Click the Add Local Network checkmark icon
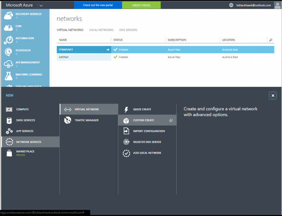Screen dimensions: 282x216 (x=126, y=153)
